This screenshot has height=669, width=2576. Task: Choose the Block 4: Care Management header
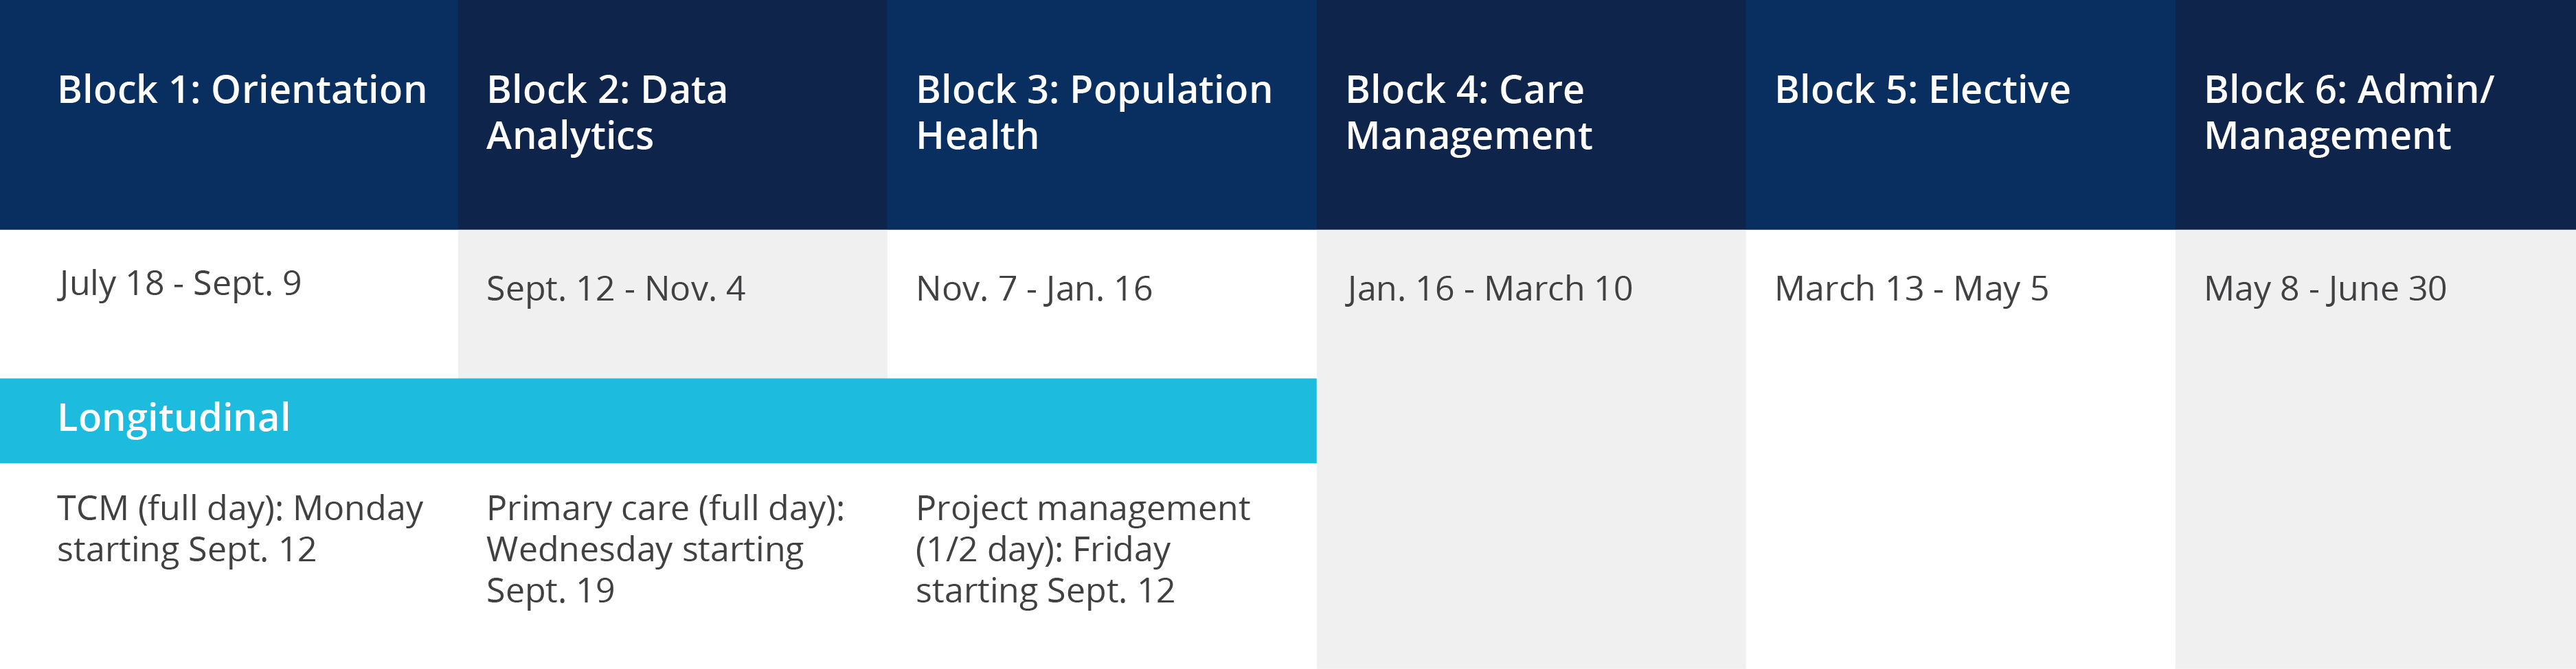[x=1468, y=112]
